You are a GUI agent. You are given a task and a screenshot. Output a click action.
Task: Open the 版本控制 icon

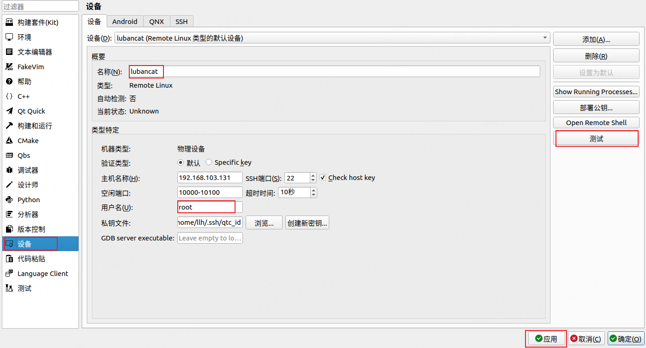pyautogui.click(x=9, y=229)
